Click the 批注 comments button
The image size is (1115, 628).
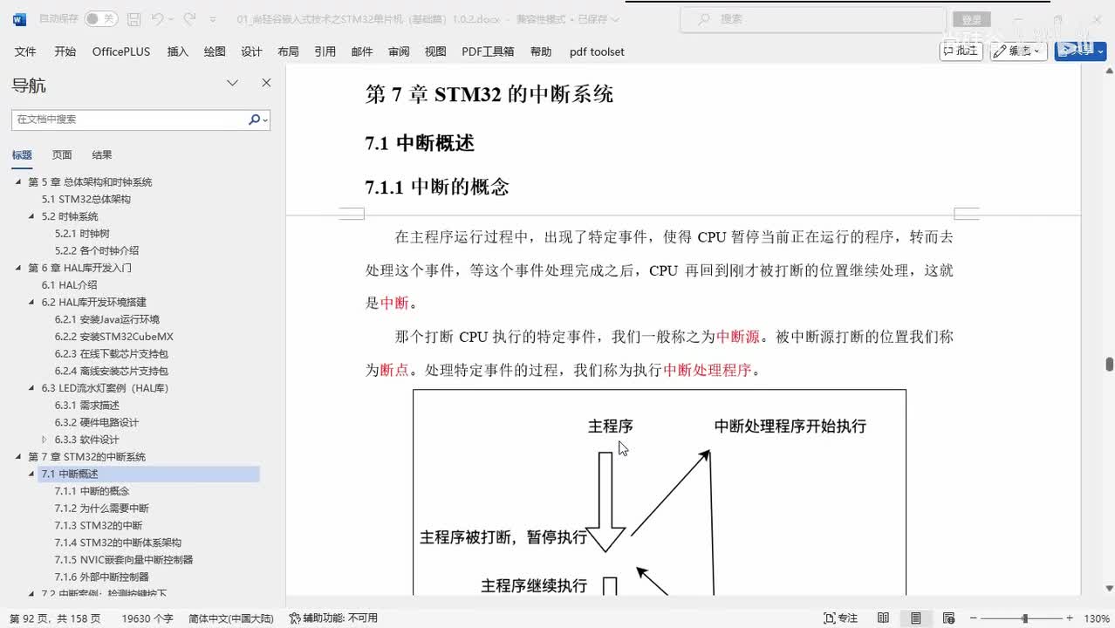[x=961, y=51]
